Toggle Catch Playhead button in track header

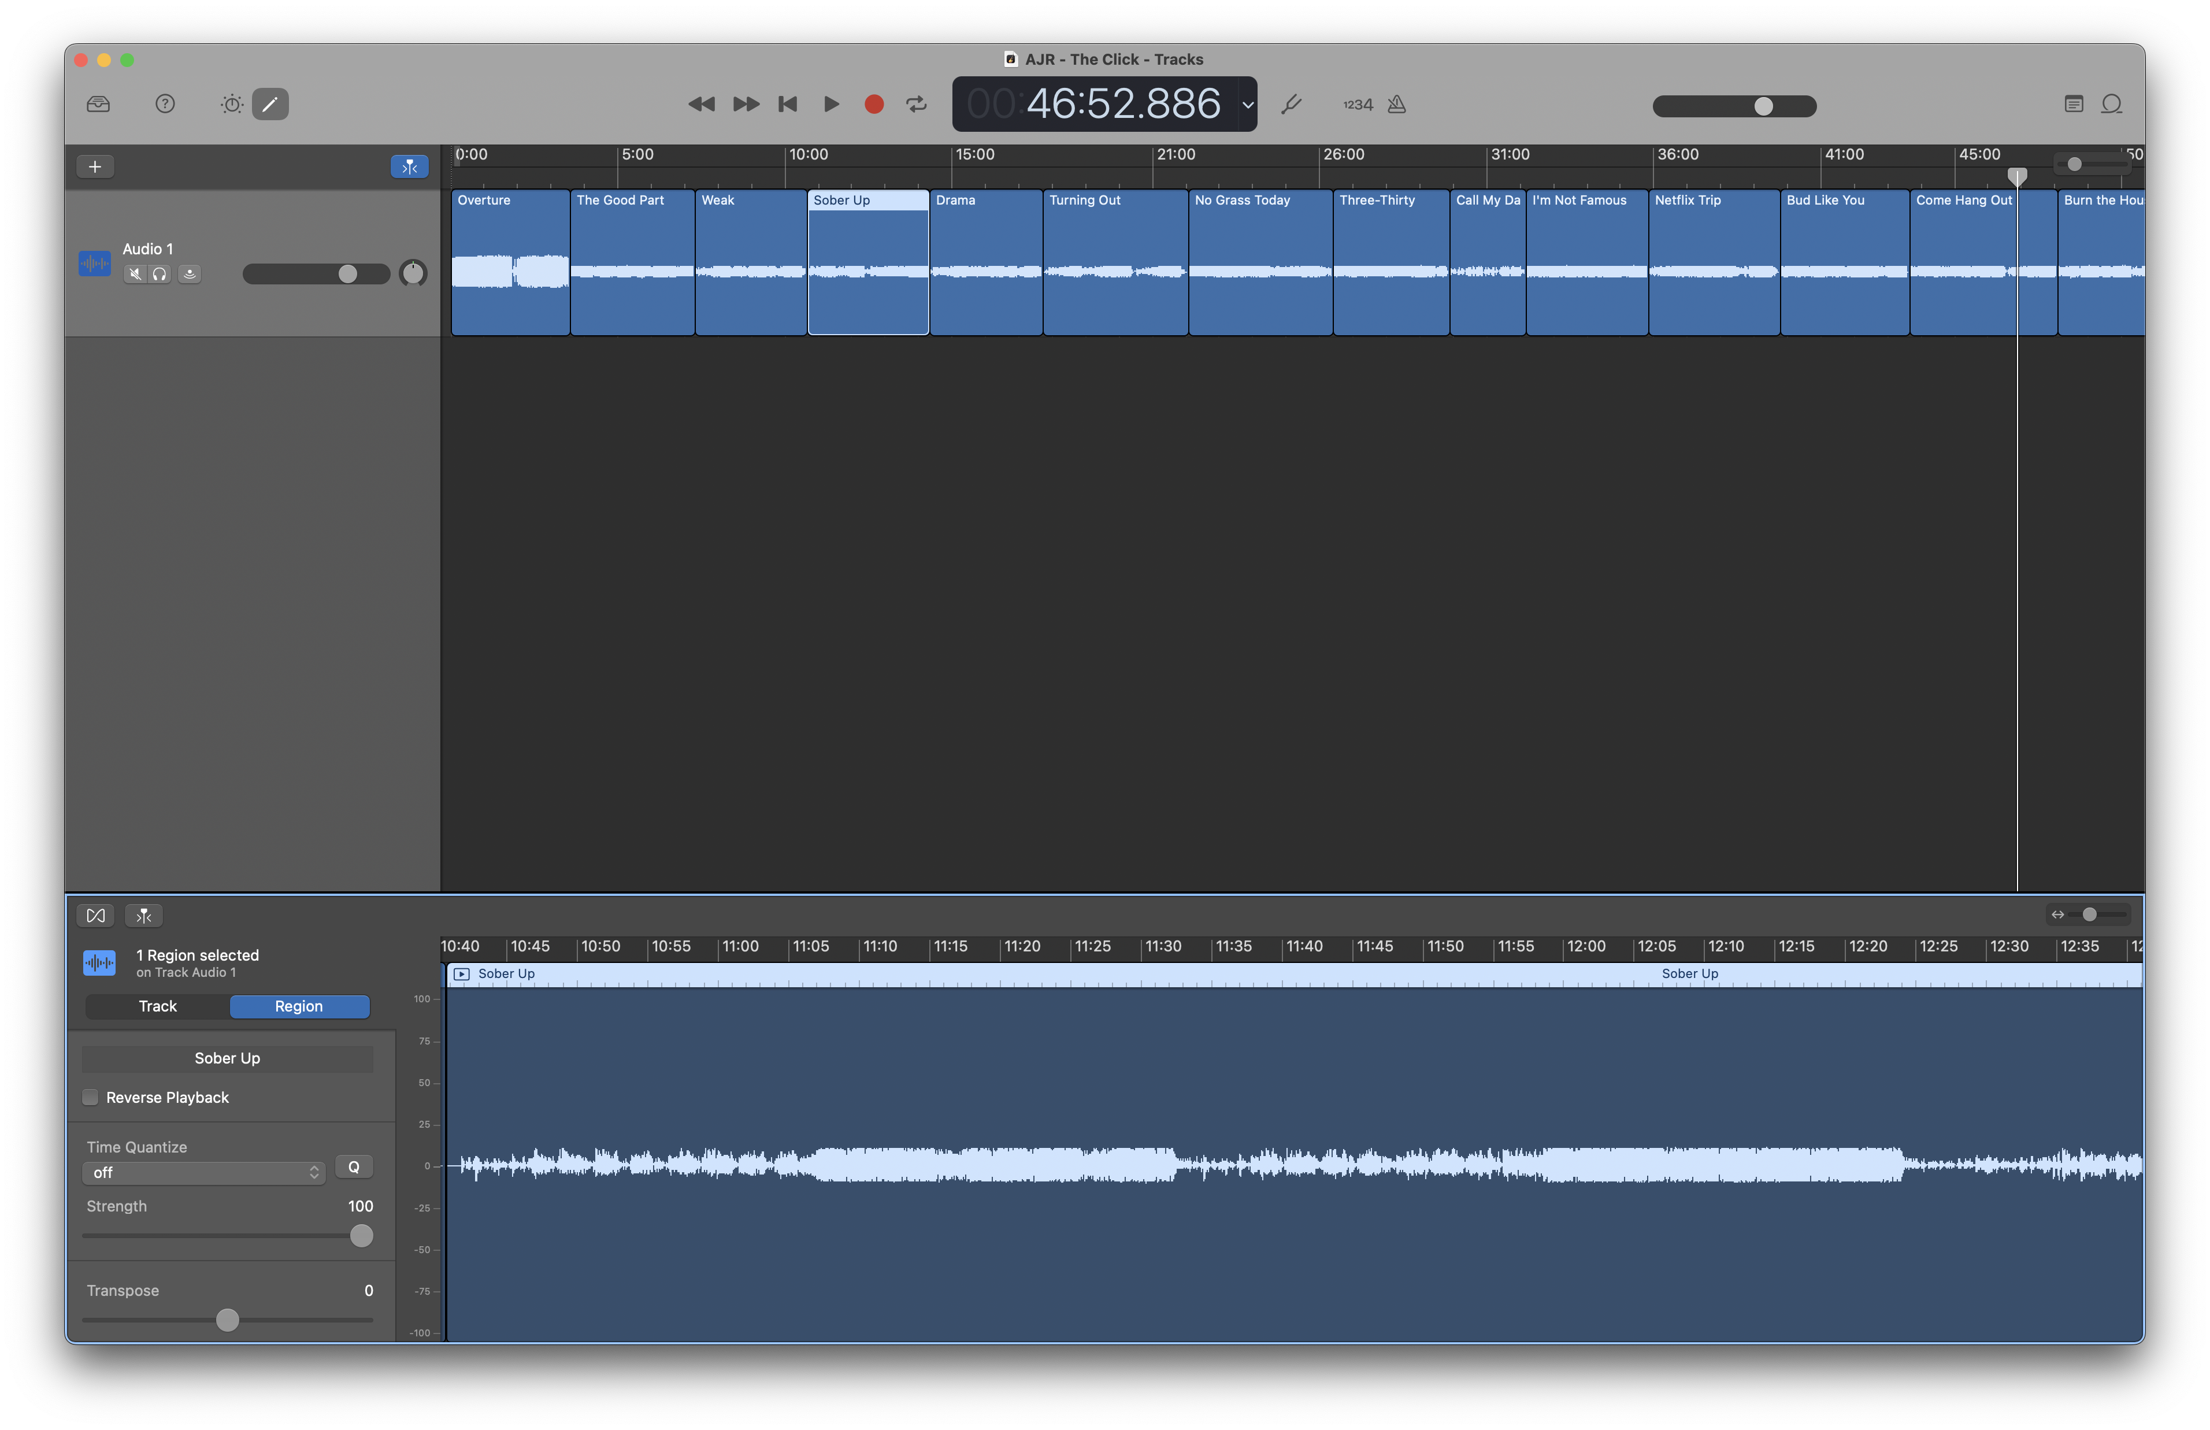409,166
